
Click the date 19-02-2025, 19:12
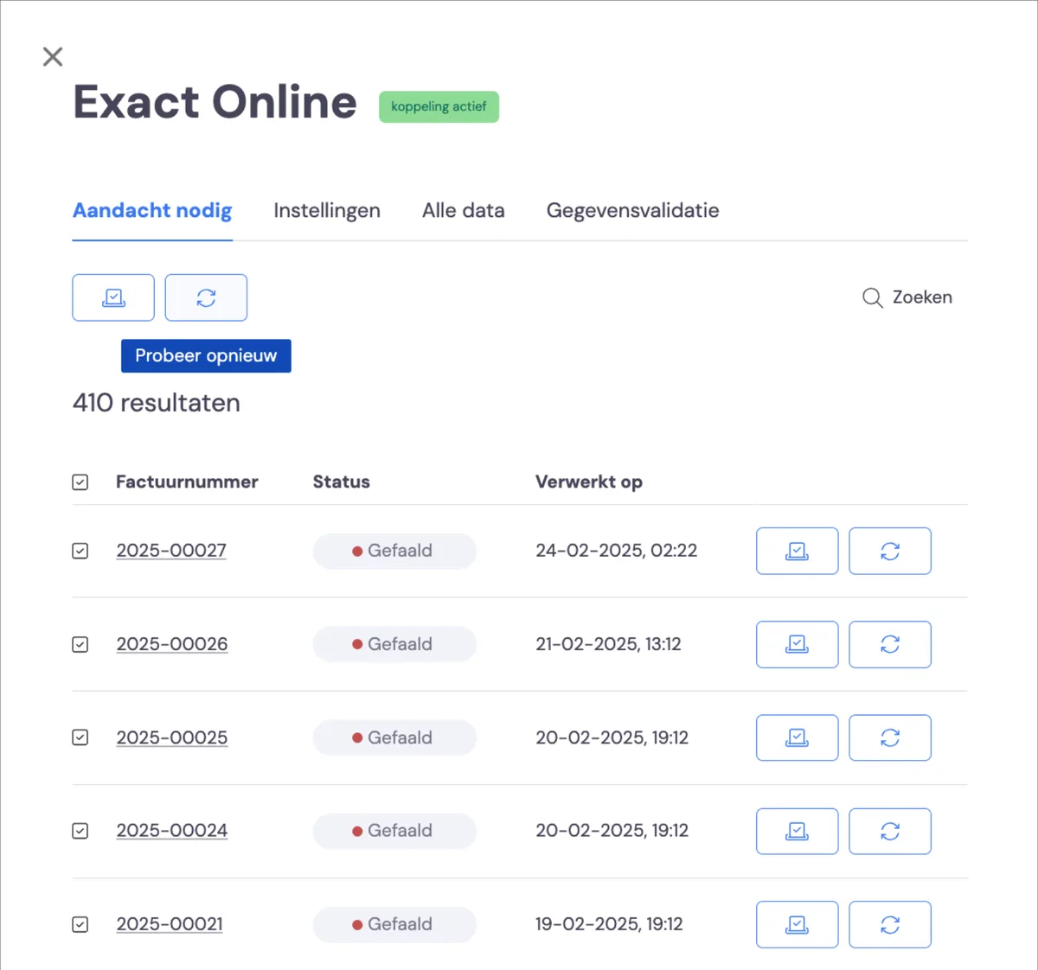(x=609, y=924)
